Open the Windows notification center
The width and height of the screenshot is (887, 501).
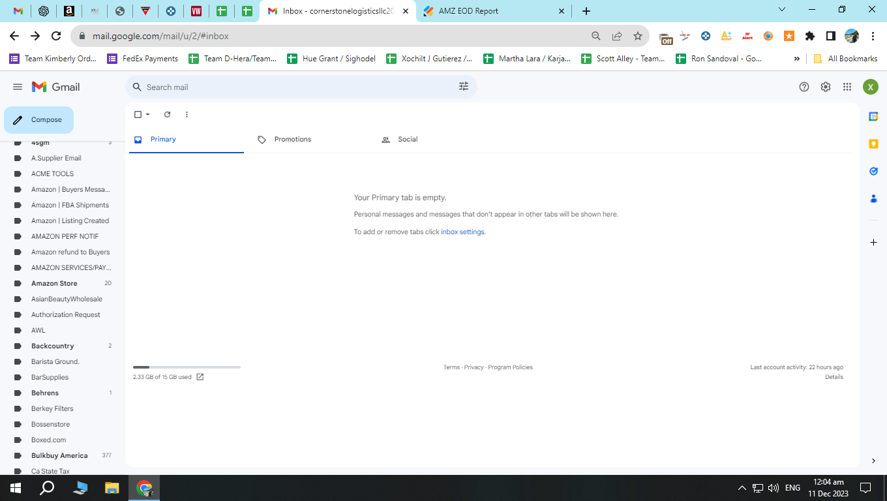865,488
